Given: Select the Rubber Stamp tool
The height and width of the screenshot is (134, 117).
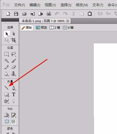Looking at the screenshot, I should tap(14, 74).
